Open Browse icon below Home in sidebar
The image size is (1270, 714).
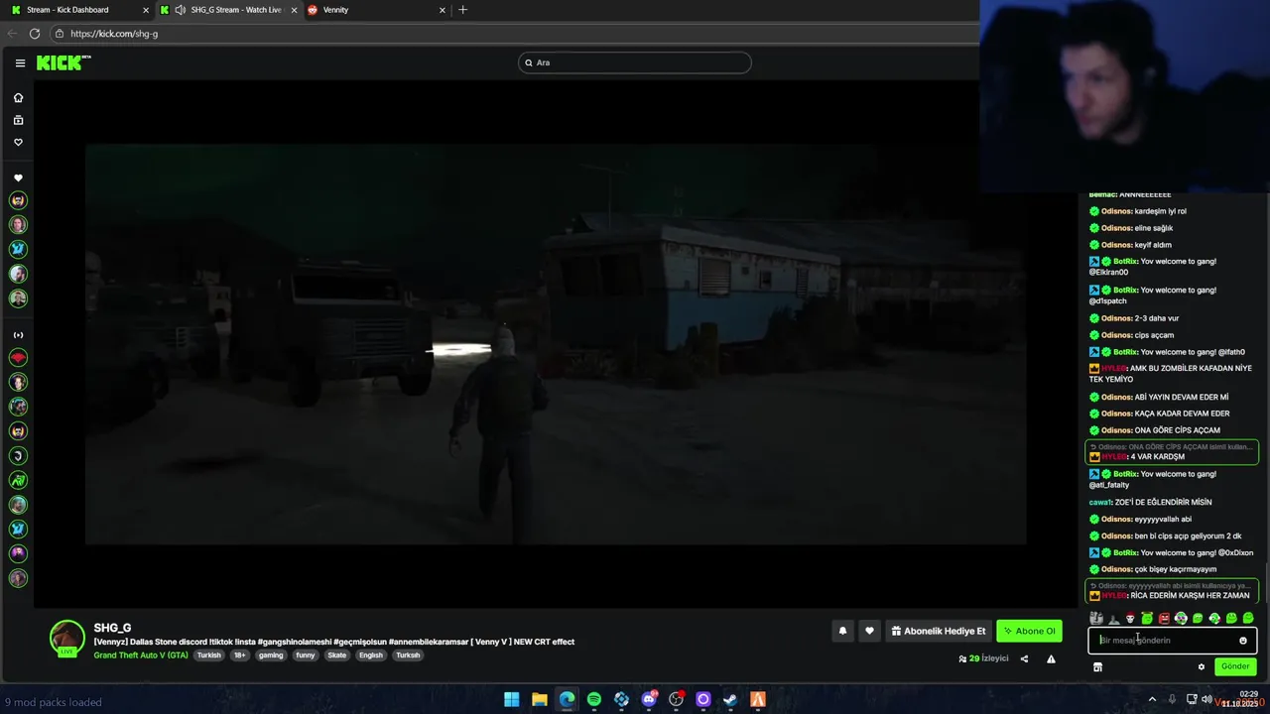(x=18, y=120)
